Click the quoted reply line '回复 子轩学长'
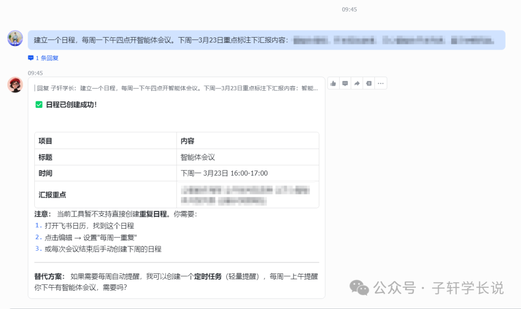Viewport: 521px width, 309px height. (x=177, y=88)
